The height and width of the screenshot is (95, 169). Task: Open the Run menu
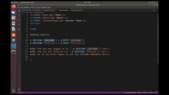click(39, 8)
